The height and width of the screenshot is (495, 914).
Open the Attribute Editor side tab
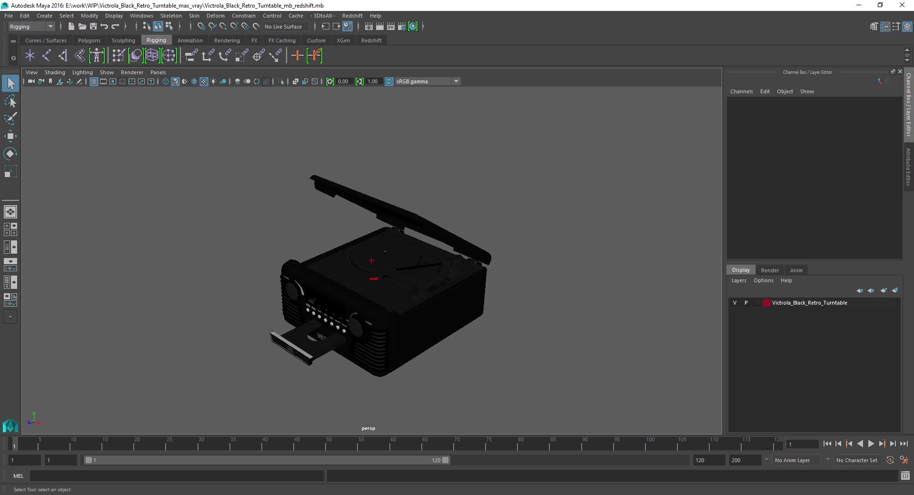click(908, 167)
